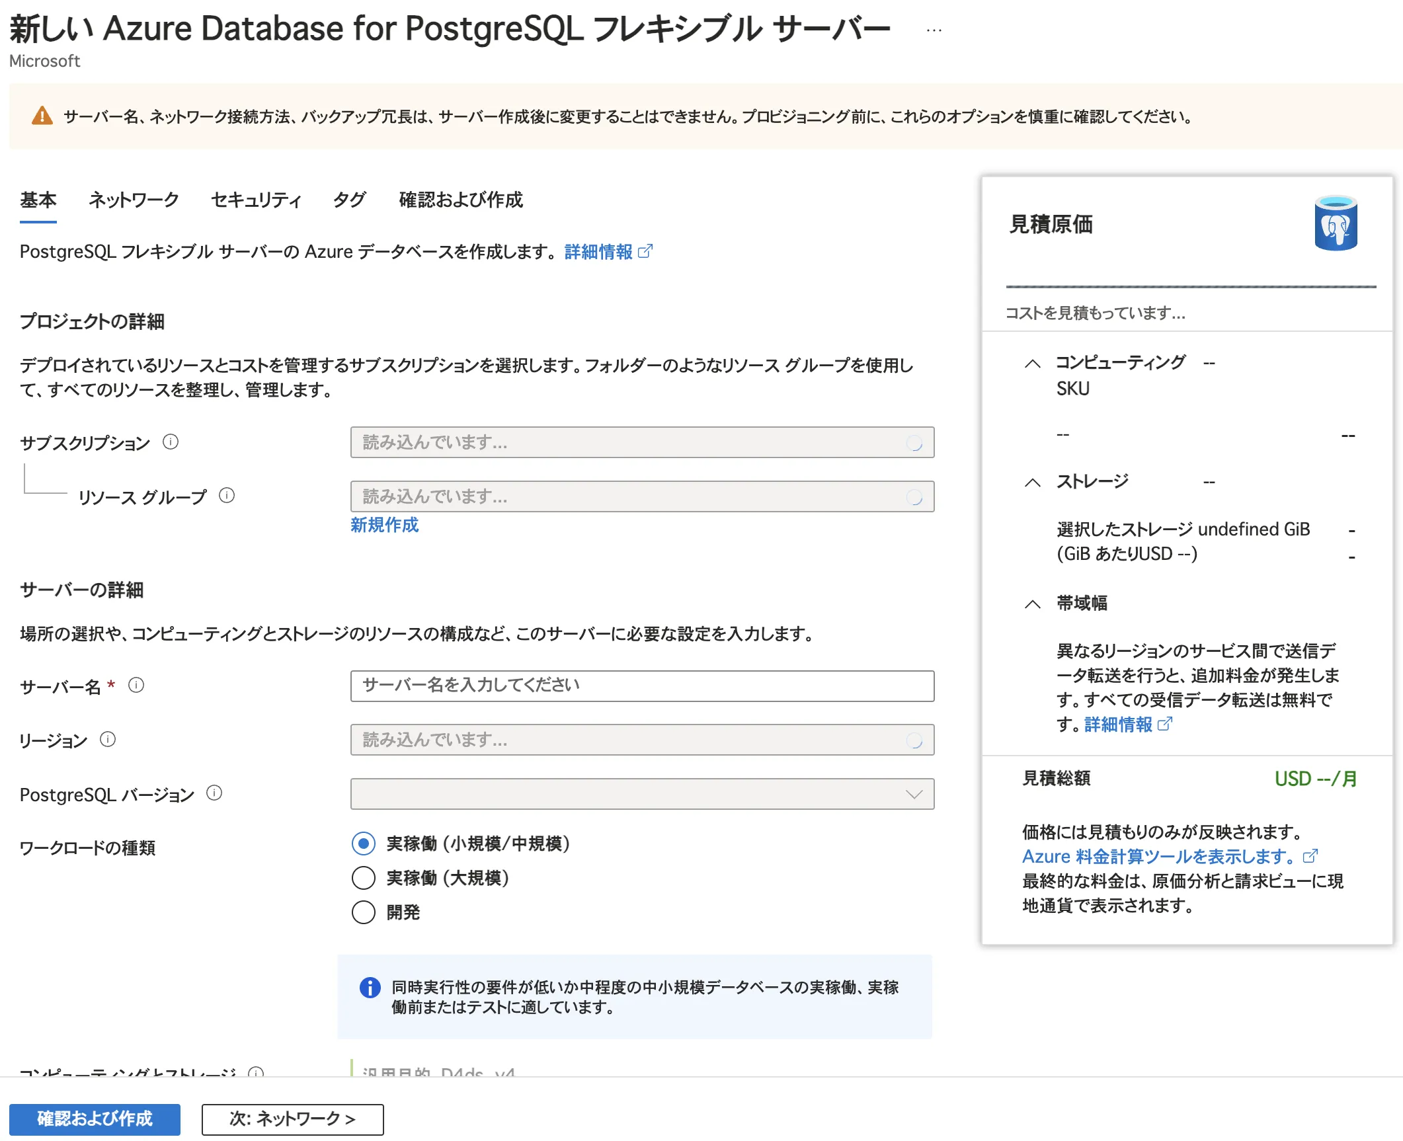Screen dimensions: 1403x1141
Task: Click the external link icon after 詳細情報
Action: click(x=646, y=251)
